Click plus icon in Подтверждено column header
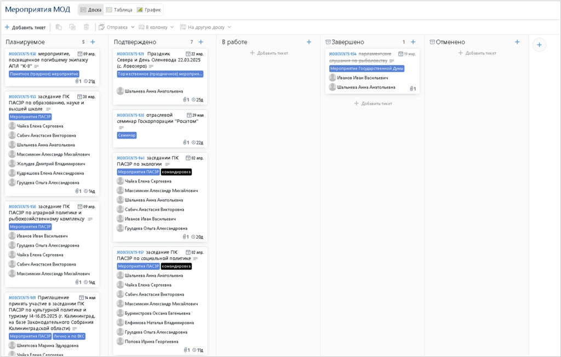Viewport: 561px width, 357px height. pos(201,42)
